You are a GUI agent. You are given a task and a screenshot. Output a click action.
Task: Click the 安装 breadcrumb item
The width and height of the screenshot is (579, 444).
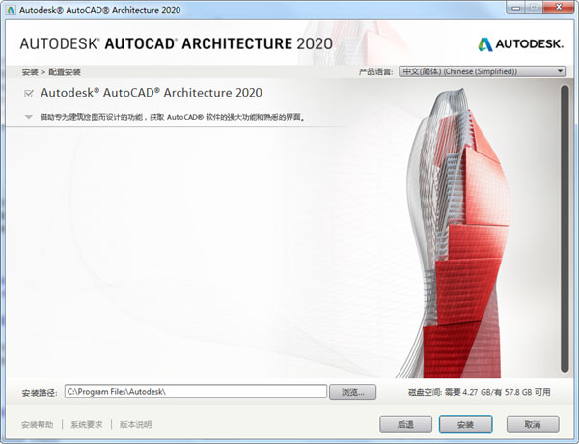tap(28, 71)
